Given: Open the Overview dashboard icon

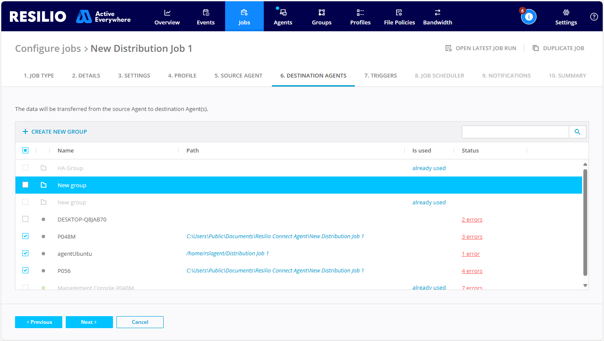Looking at the screenshot, I should 167,12.
